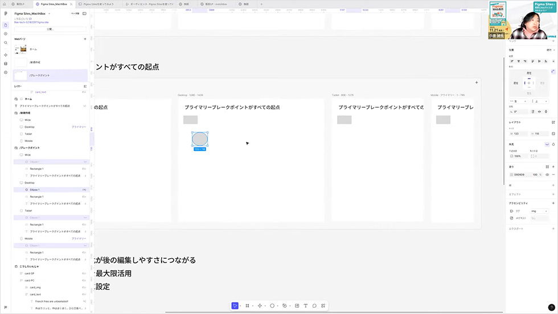Screen dimensions: 558x314
Task: Select the card-SP layer
Action: point(51,274)
